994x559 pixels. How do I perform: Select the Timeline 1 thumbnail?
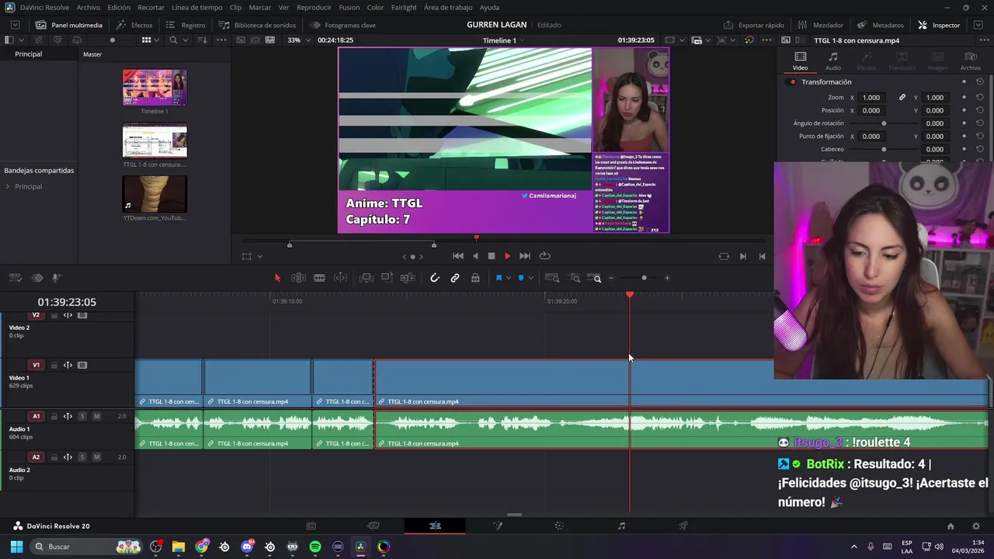pos(155,88)
